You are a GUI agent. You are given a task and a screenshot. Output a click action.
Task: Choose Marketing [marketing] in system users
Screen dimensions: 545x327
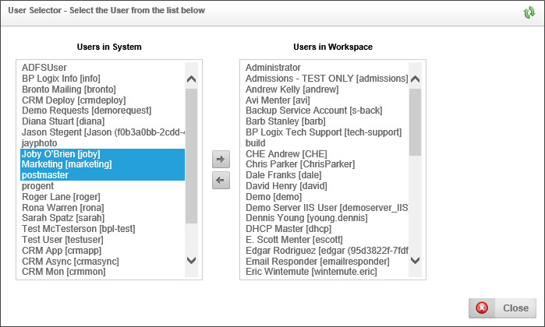(67, 165)
